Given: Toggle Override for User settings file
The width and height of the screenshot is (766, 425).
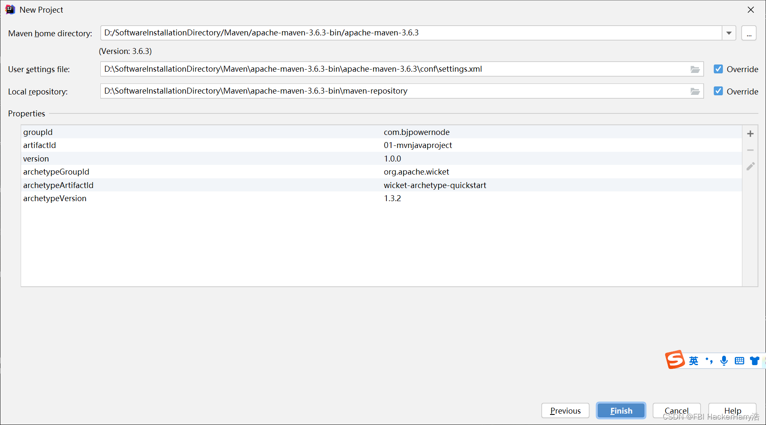Looking at the screenshot, I should pyautogui.click(x=718, y=69).
